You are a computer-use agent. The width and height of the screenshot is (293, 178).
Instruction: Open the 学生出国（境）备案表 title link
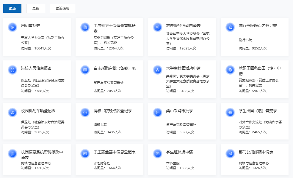point(258,111)
